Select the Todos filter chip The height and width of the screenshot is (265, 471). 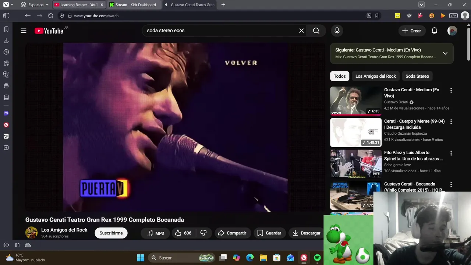340,76
